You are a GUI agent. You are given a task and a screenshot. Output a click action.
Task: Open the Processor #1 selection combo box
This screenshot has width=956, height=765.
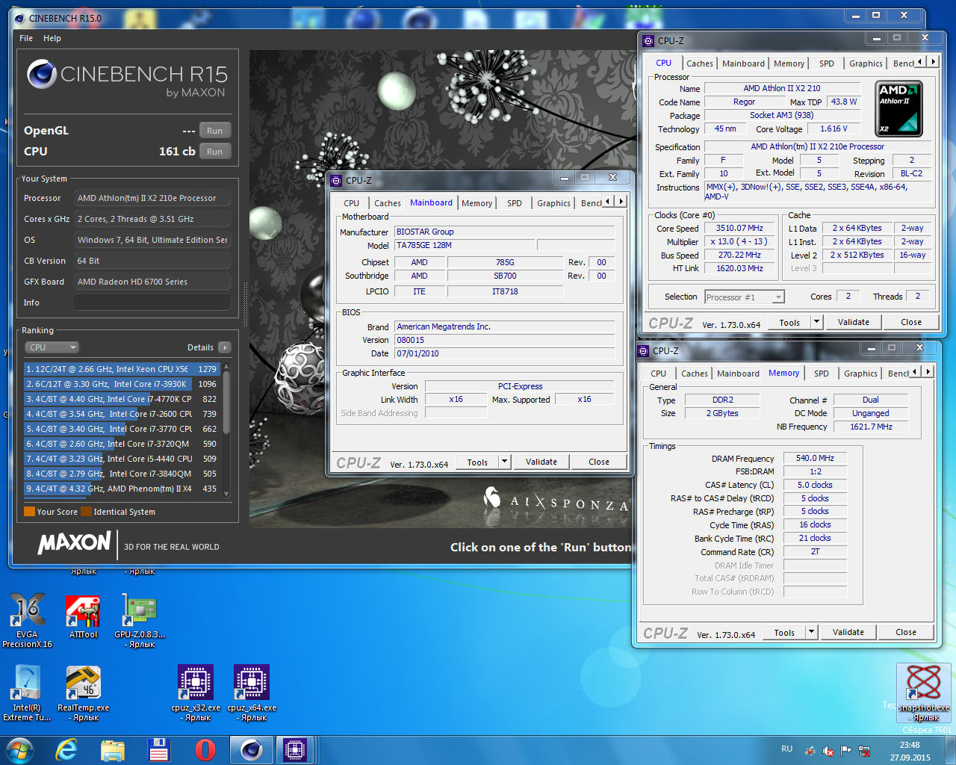[745, 297]
